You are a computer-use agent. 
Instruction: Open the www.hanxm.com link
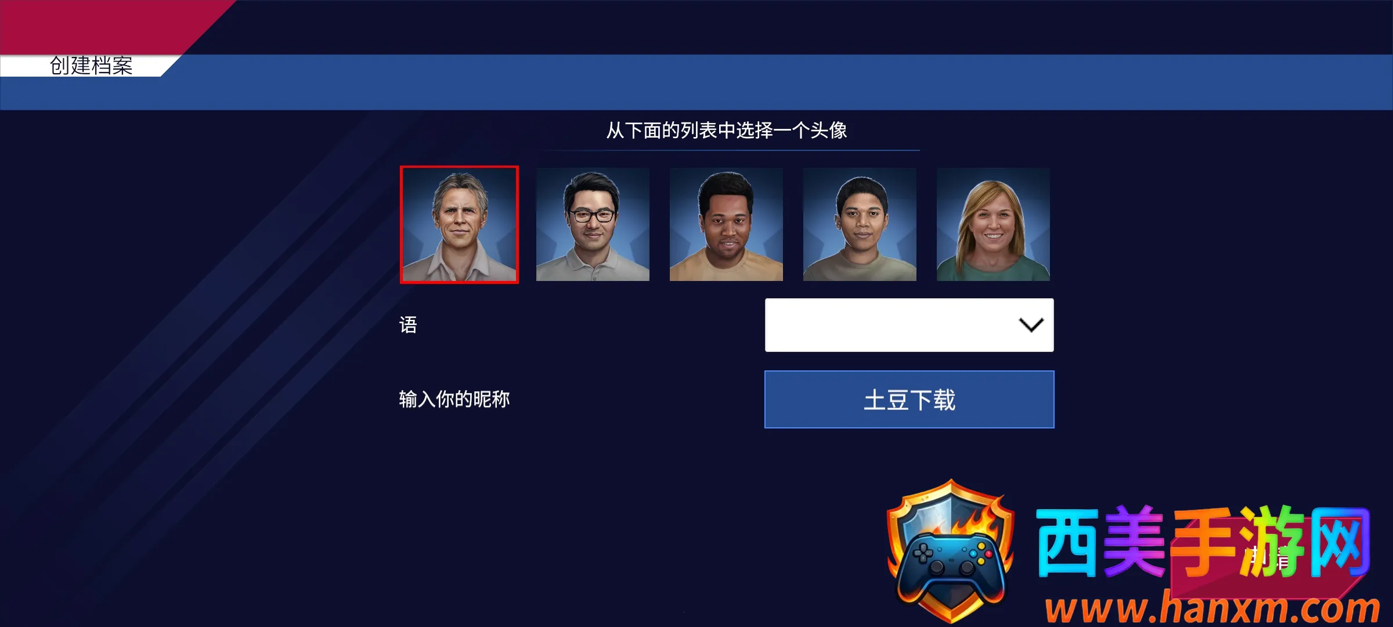tap(1212, 608)
